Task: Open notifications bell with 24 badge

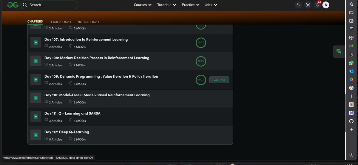Action: click(317, 5)
